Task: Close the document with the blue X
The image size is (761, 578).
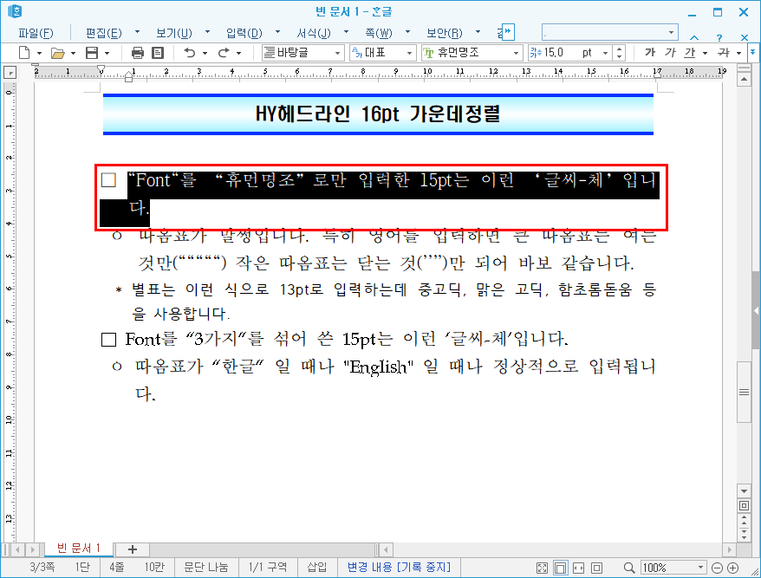Action: point(745,37)
